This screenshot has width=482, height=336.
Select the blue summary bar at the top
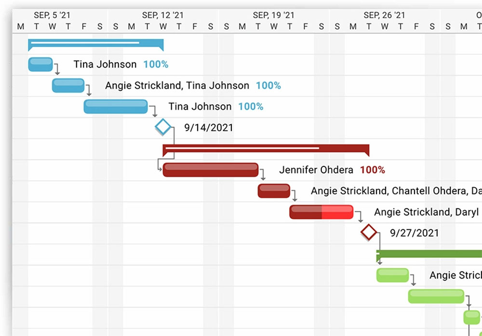[96, 45]
